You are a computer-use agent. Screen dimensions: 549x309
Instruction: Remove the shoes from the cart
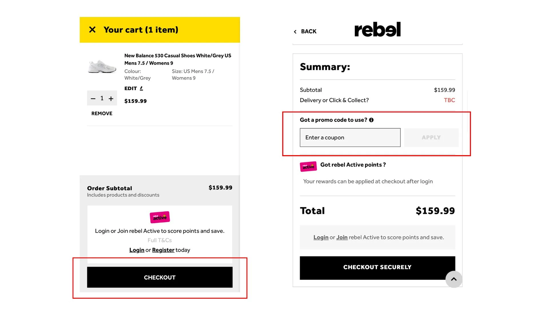click(x=102, y=113)
